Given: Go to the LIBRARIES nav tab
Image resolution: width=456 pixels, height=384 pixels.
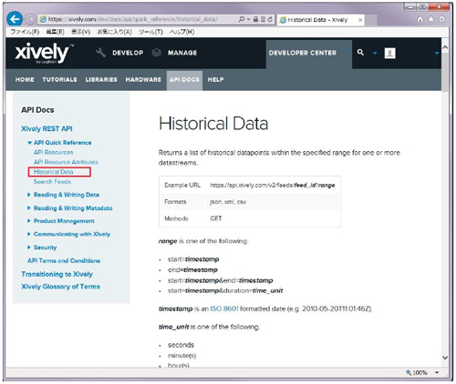Looking at the screenshot, I should pyautogui.click(x=101, y=79).
